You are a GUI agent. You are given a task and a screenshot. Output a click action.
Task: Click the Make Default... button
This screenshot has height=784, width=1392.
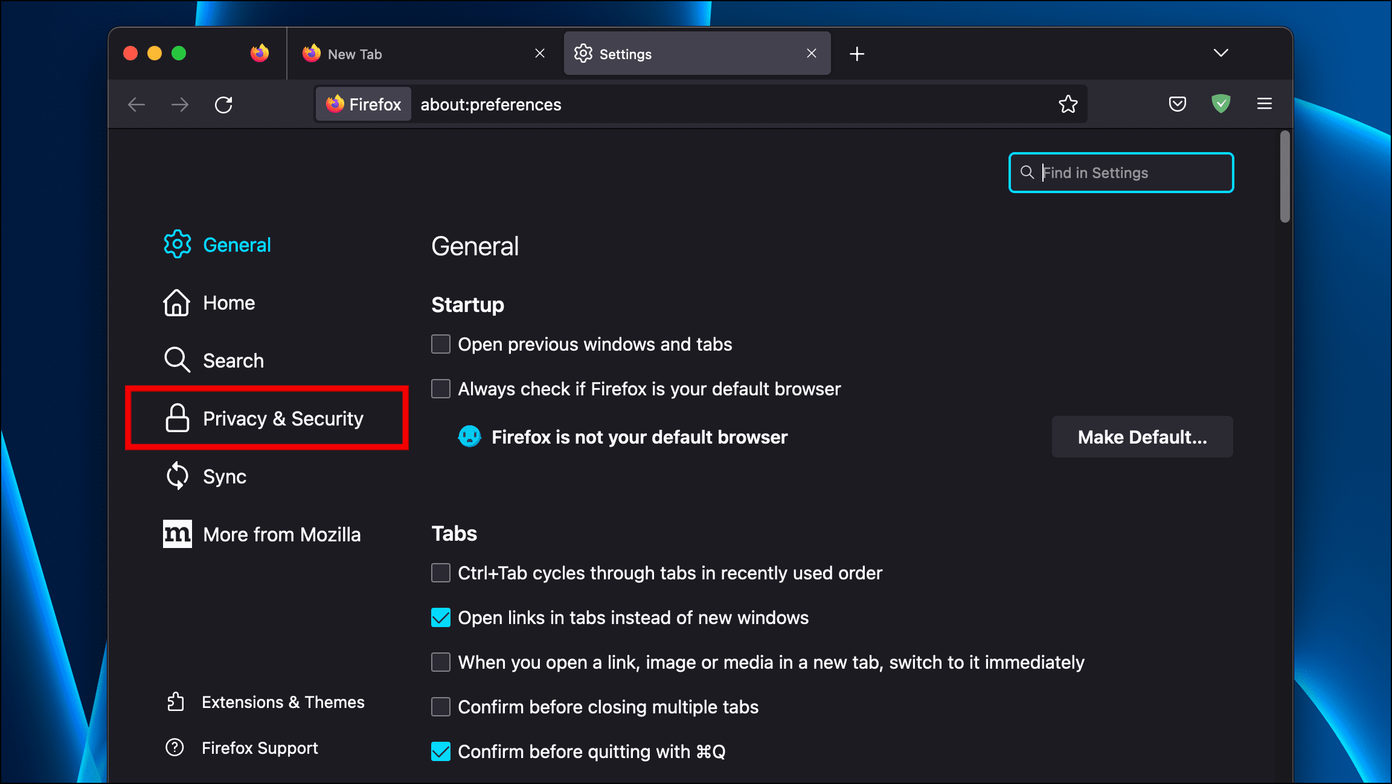[x=1143, y=436]
